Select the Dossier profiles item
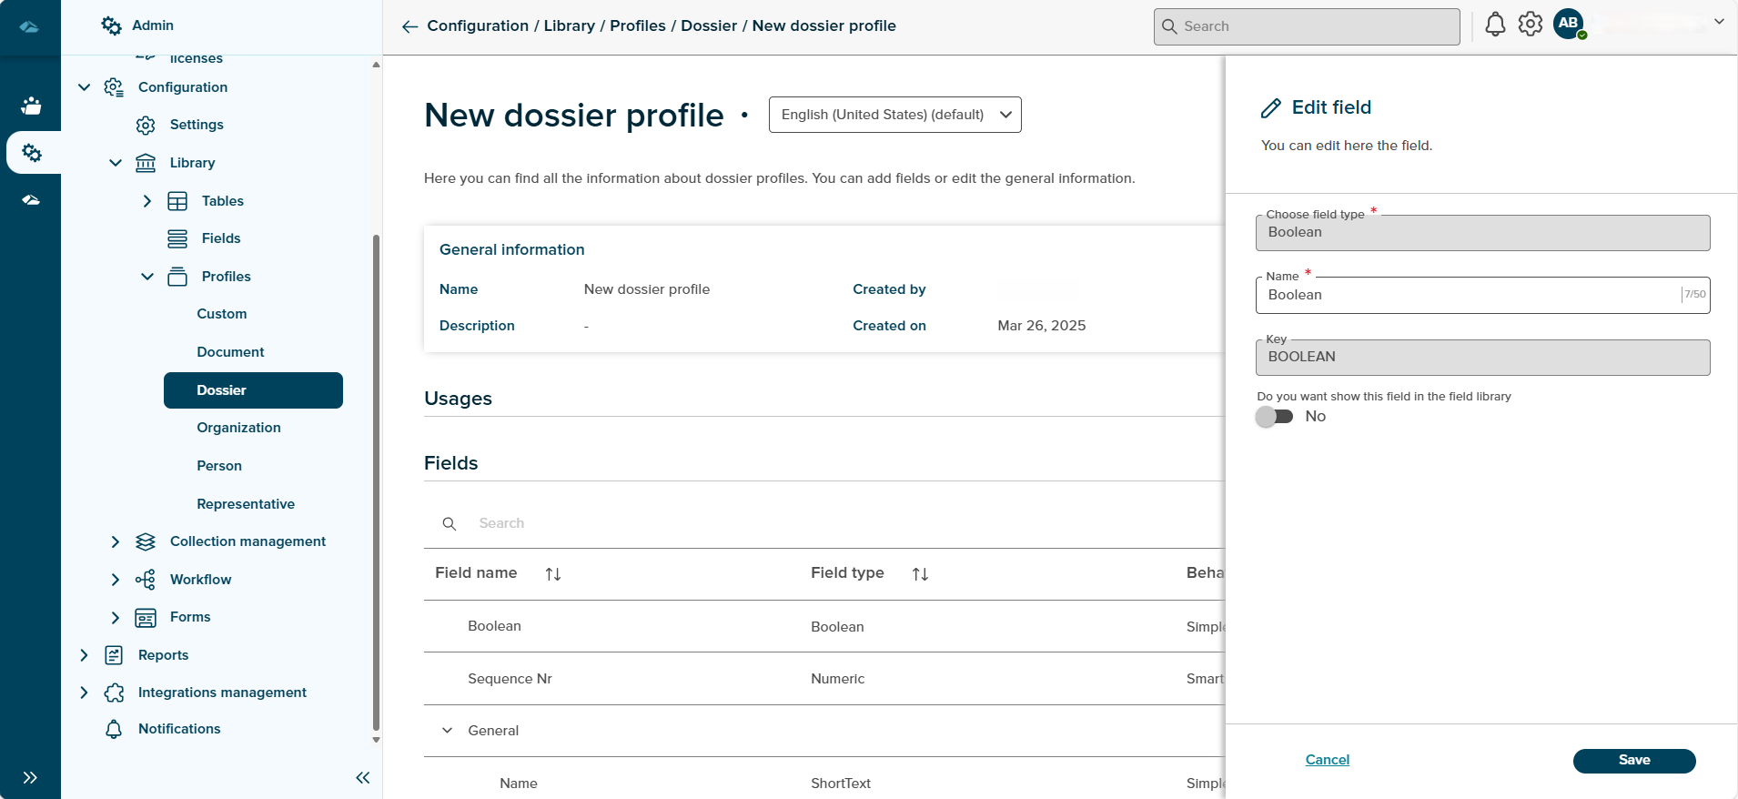Screen dimensions: 1738x799 (x=253, y=390)
